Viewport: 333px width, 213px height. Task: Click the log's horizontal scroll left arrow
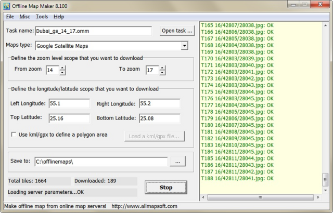tap(203, 197)
